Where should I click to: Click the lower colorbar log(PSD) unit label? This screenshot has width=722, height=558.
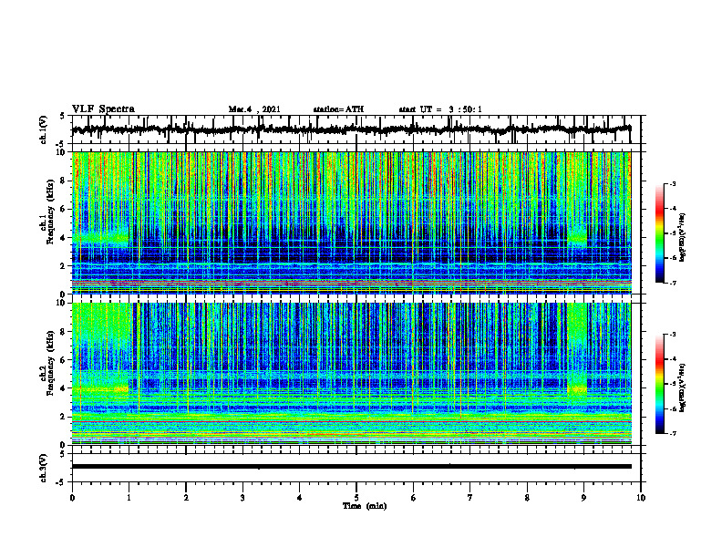(x=683, y=388)
